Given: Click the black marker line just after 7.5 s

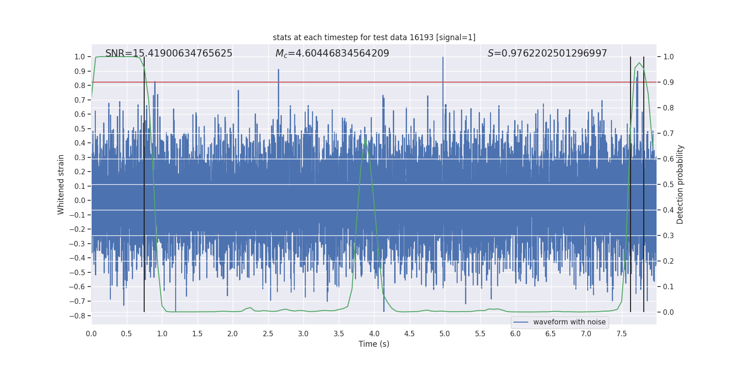Looking at the screenshot, I should coord(631,182).
